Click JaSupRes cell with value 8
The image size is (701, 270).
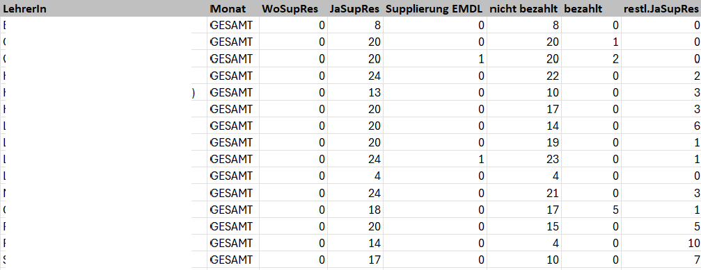(355, 26)
